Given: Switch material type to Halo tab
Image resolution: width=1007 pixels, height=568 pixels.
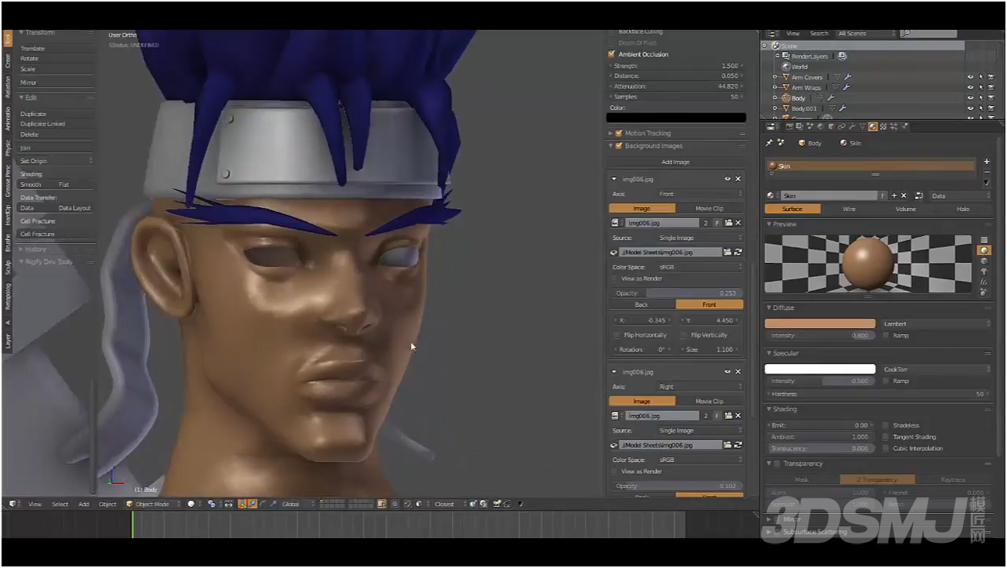Looking at the screenshot, I should (963, 209).
